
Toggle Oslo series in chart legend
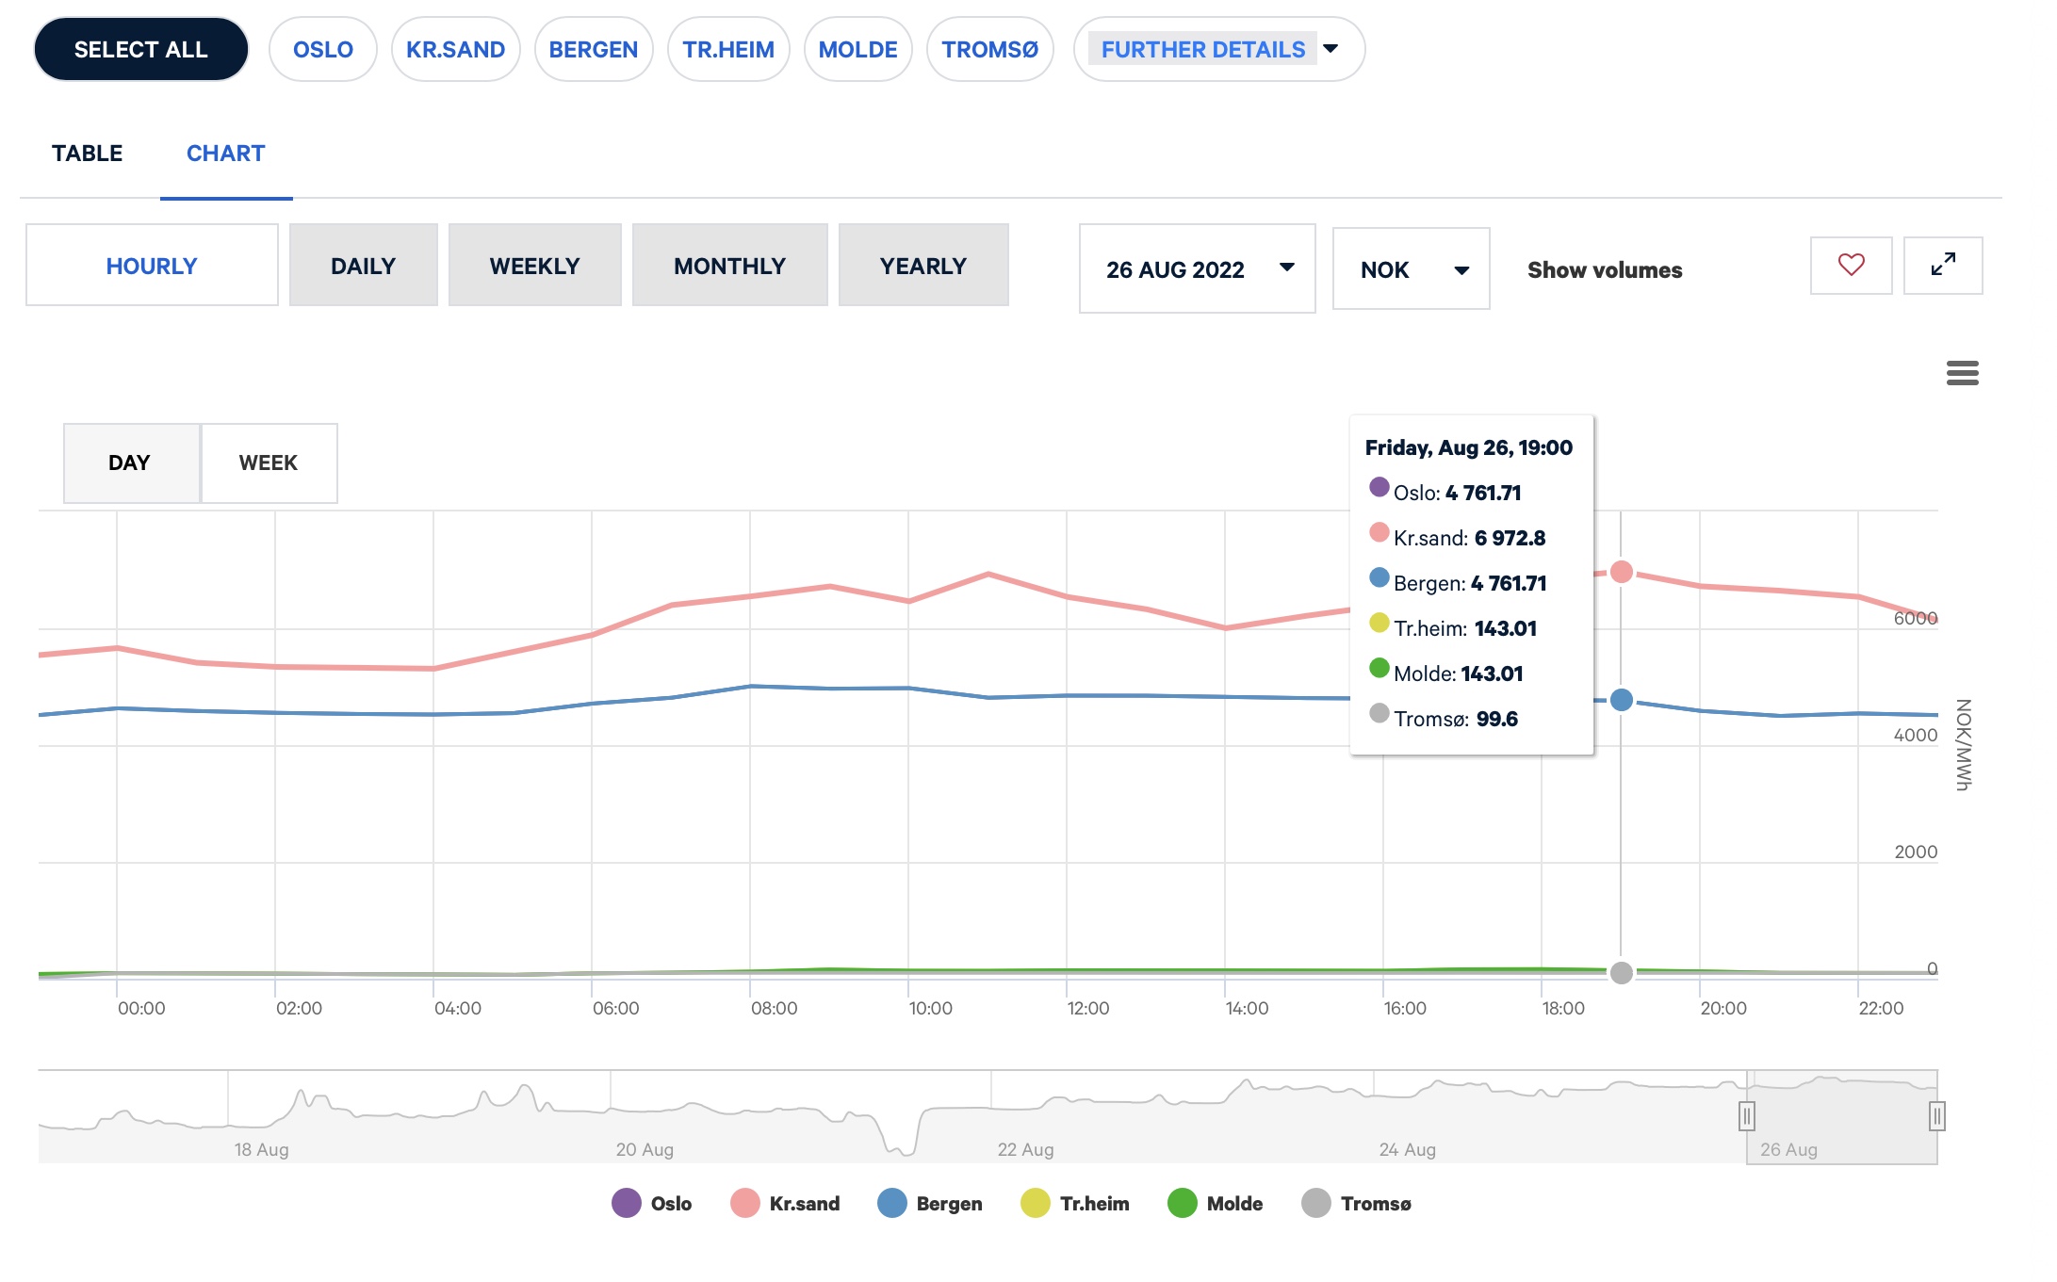tap(652, 1203)
